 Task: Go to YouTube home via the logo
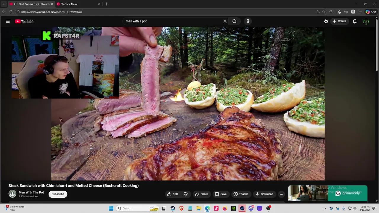[24, 21]
